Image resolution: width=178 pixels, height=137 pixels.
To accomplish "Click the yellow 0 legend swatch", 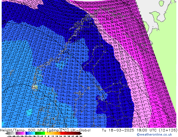I will point(46,133).
